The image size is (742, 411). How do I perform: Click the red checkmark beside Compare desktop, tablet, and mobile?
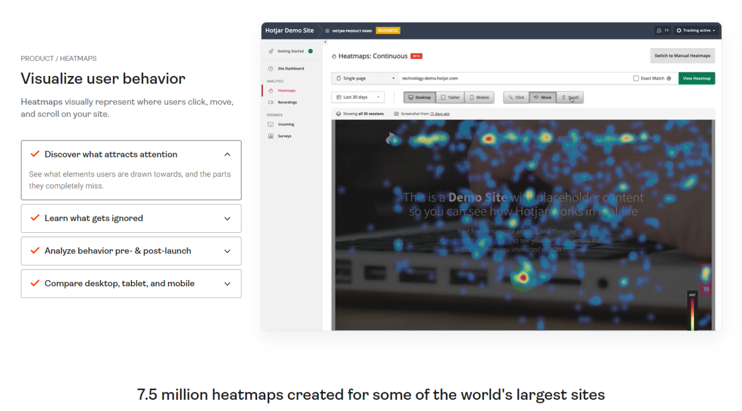coord(35,283)
